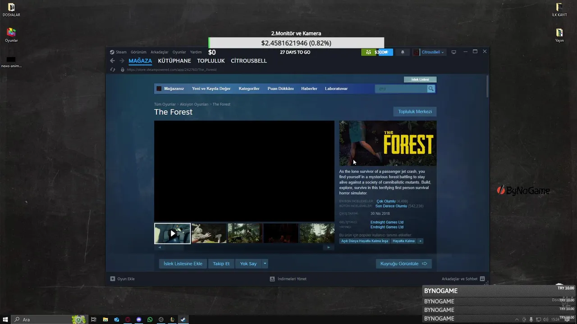This screenshot has width=577, height=324.
Task: Open İndirmeleri Yönet downloads manager
Action: (x=288, y=279)
